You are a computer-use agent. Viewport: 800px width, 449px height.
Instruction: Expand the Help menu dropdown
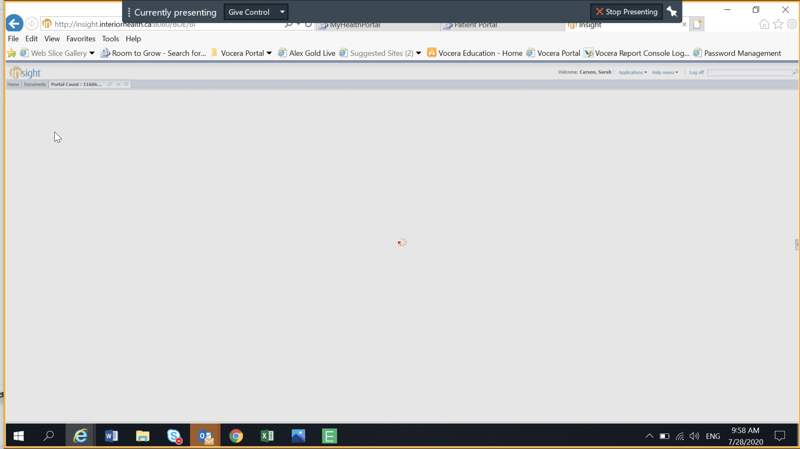(x=665, y=72)
